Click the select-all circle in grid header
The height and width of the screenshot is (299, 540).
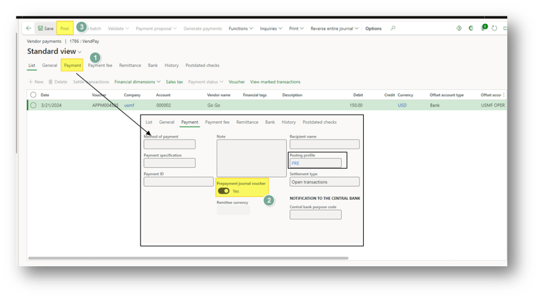click(x=33, y=95)
